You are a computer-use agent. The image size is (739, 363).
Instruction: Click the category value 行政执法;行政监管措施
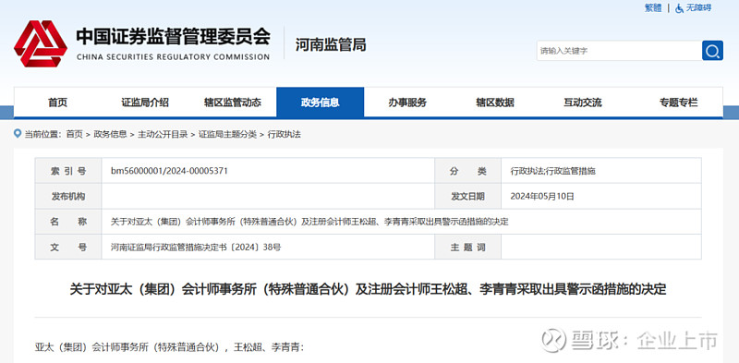pyautogui.click(x=552, y=171)
